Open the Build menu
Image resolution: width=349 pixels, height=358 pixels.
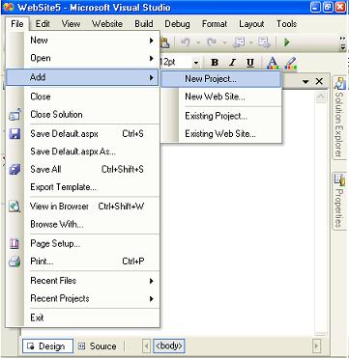[144, 24]
